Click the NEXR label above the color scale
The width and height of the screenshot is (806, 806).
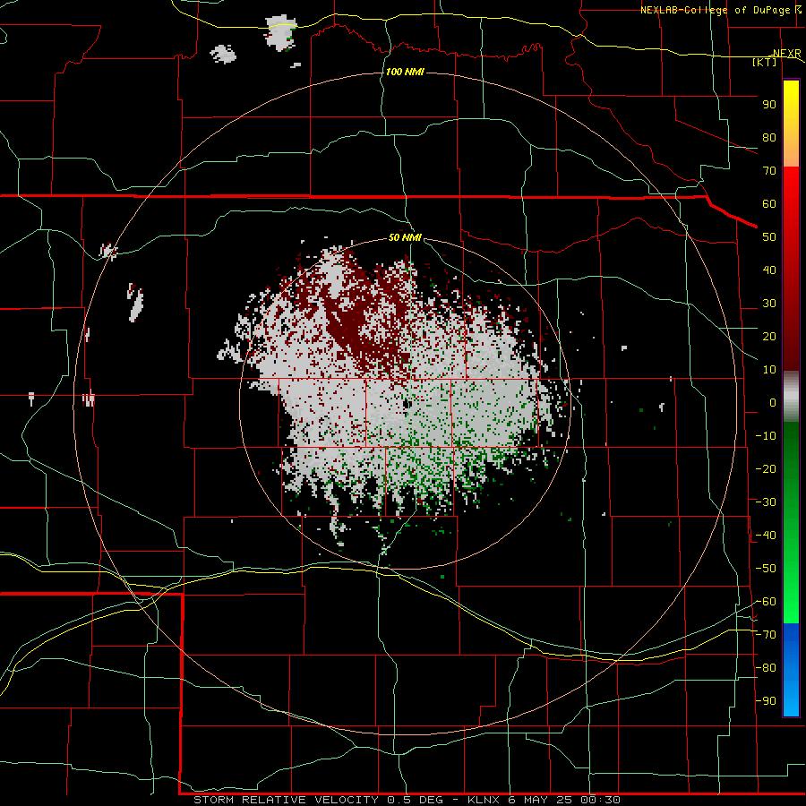[x=787, y=54]
